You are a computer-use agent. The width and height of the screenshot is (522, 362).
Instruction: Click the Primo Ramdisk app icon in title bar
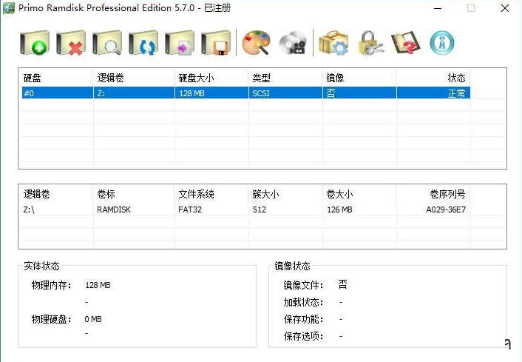pos(9,8)
